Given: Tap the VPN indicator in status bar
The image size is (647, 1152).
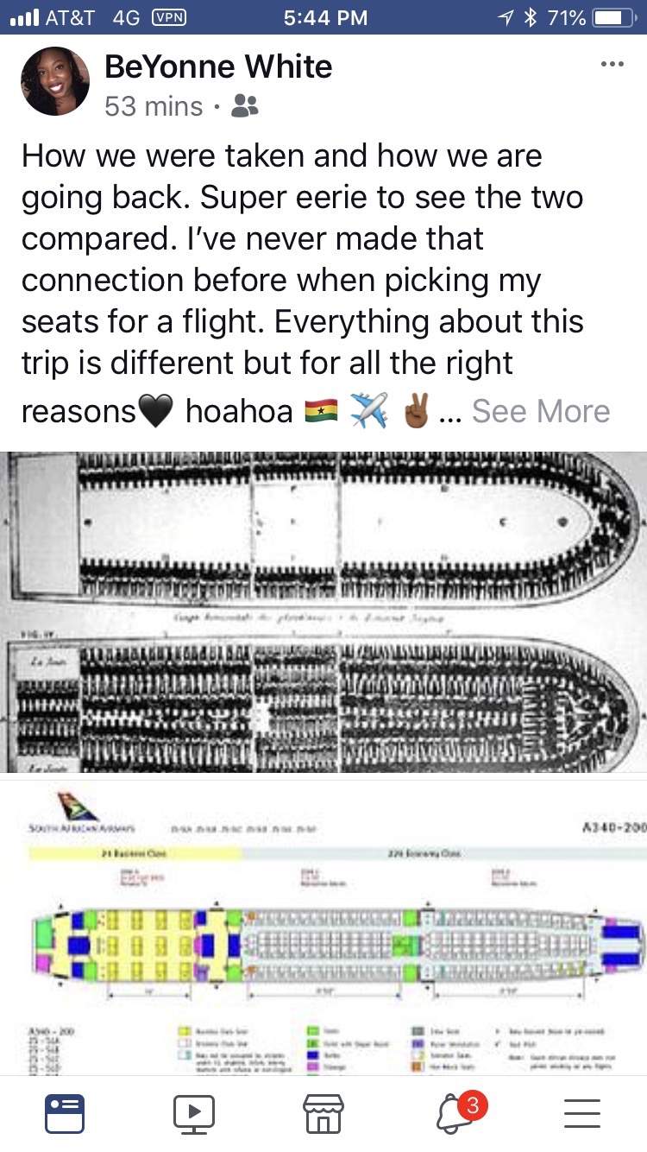Looking at the screenshot, I should tap(169, 17).
